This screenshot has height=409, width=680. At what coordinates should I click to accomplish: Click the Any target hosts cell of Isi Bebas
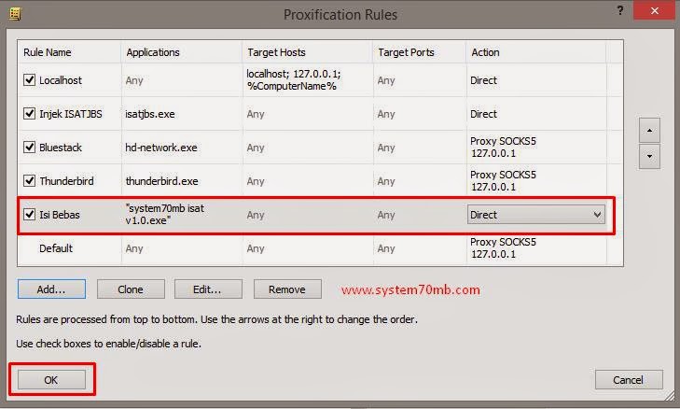point(256,215)
